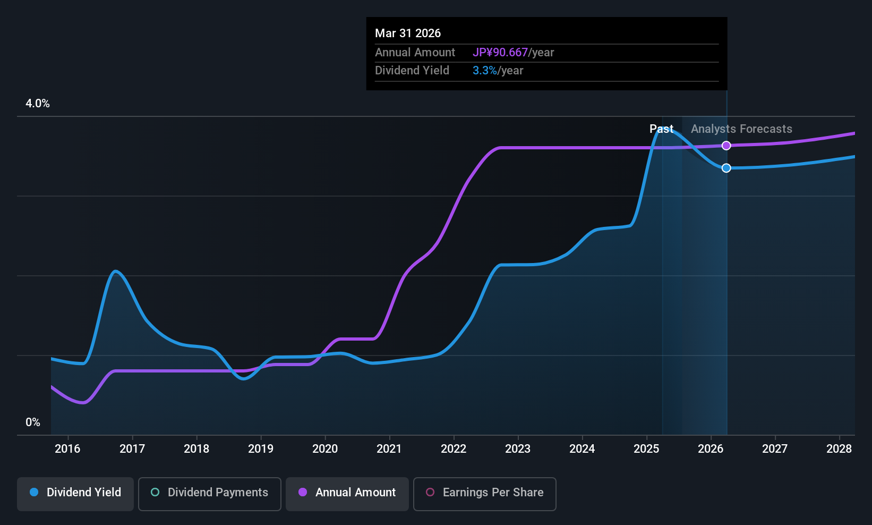This screenshot has height=525, width=872.
Task: Click the 2025 x-axis year label
Action: point(646,449)
